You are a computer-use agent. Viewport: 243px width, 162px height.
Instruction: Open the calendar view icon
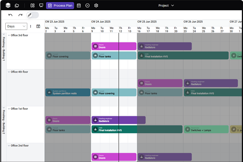[x=79, y=5]
